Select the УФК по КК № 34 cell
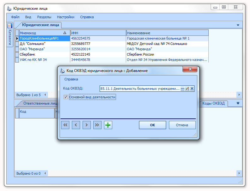Screen dimensions: 250x191 (45, 60)
